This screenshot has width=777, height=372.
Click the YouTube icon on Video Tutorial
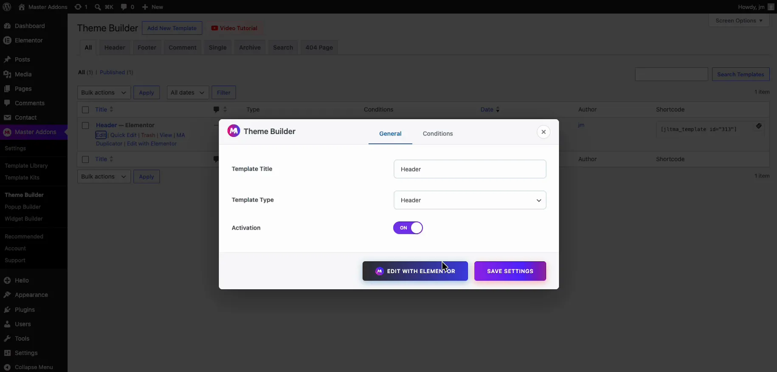point(214,28)
